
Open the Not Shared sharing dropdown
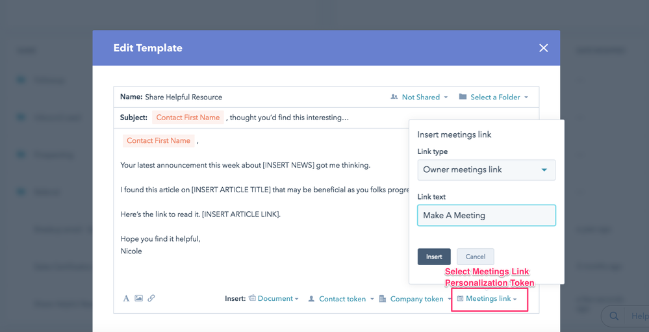[420, 97]
